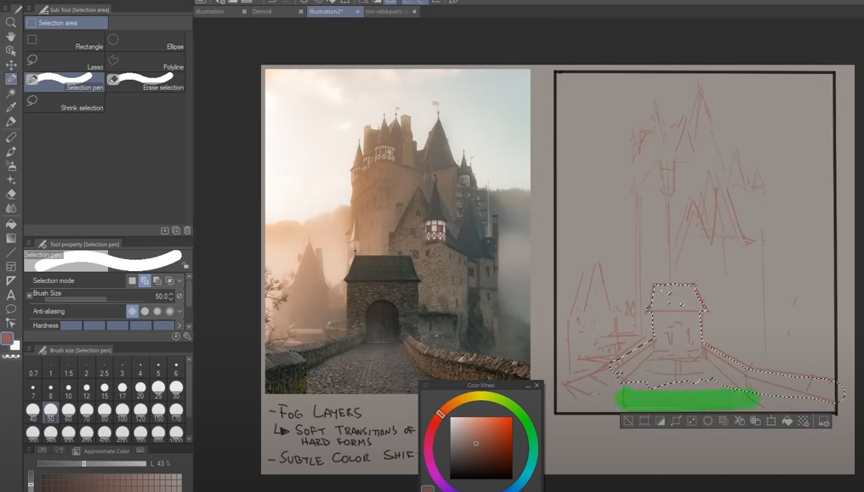Enable 'Add to selection' selection mode
864x492 pixels.
[x=145, y=280]
